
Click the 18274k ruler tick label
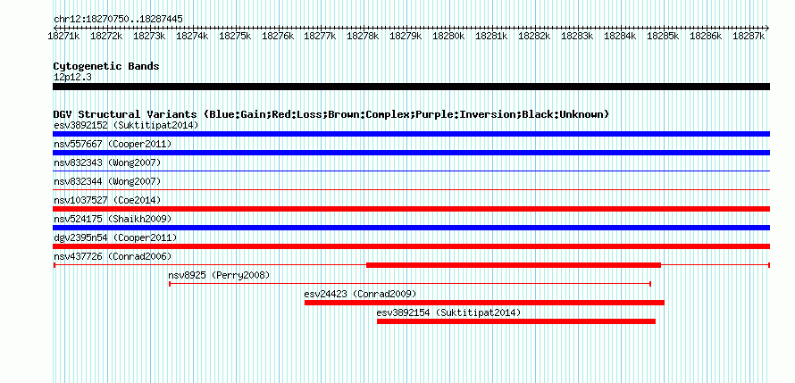[x=192, y=37]
